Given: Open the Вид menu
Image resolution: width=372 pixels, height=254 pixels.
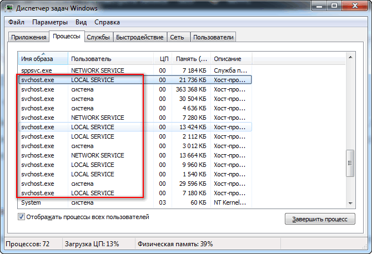Looking at the screenshot, I should (81, 22).
